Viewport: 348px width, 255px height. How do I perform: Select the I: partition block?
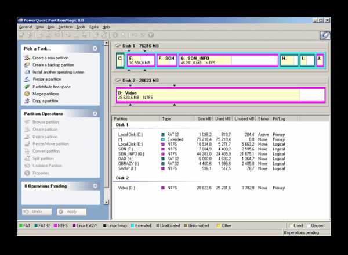click(307, 60)
